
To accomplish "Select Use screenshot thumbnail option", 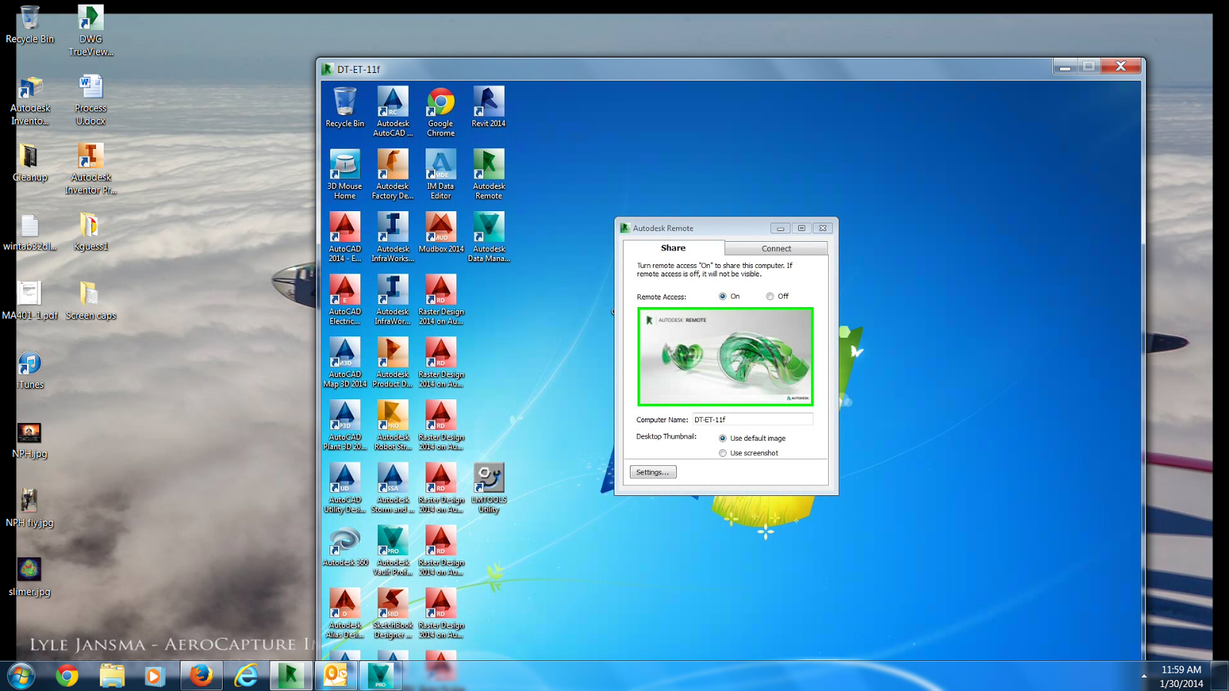I will [723, 453].
